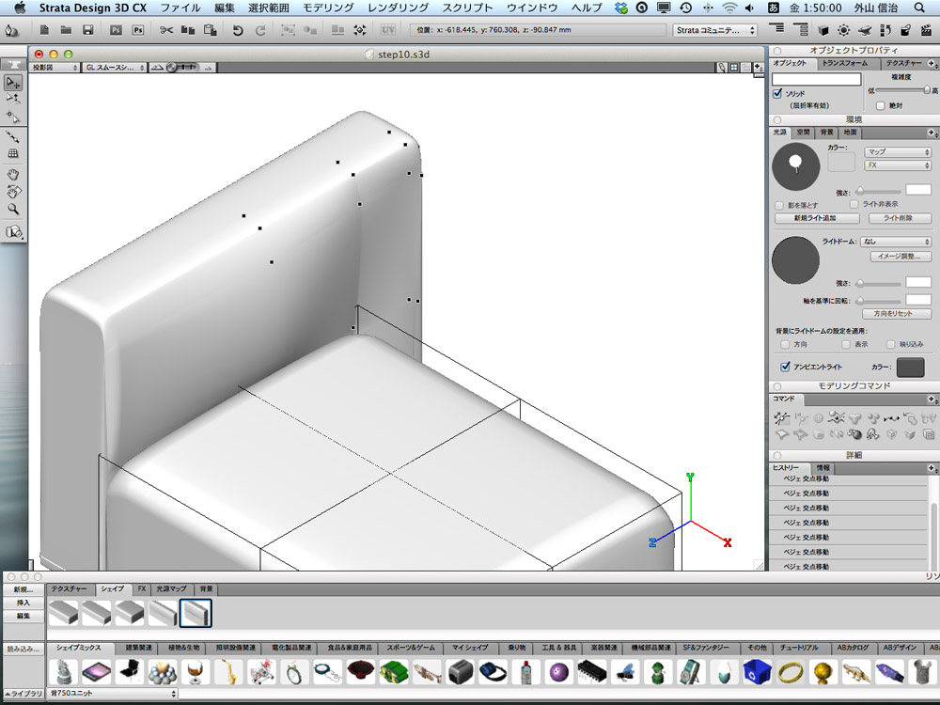The width and height of the screenshot is (940, 705).
Task: Open the 投影図 view dropdown
Action: 55,68
